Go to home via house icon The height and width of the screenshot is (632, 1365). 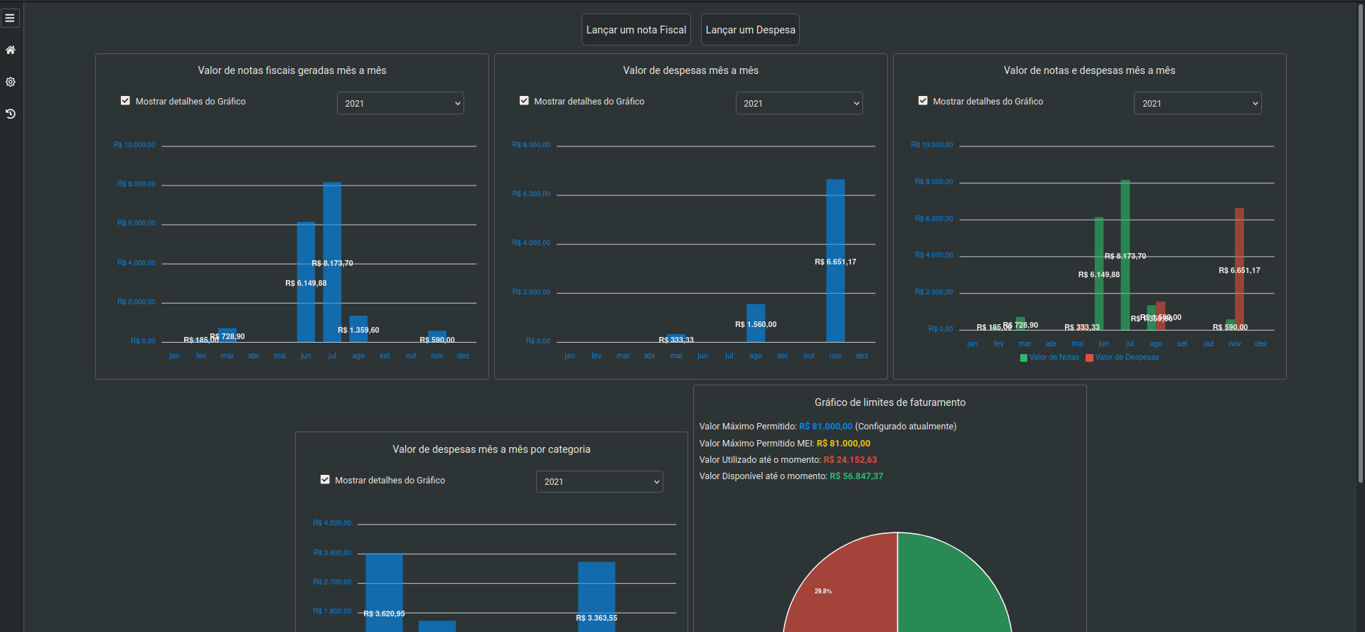10,50
